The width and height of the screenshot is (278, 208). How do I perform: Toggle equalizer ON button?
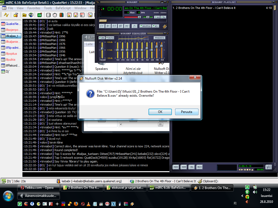102,38
